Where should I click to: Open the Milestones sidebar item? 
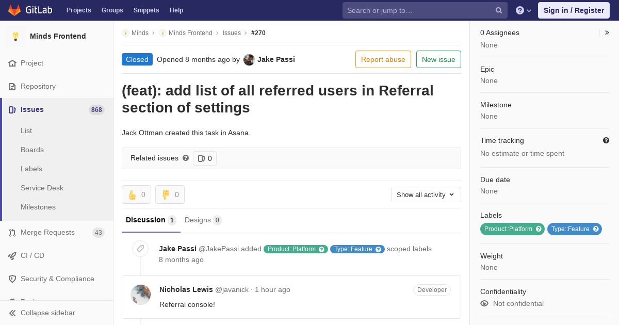tap(38, 207)
